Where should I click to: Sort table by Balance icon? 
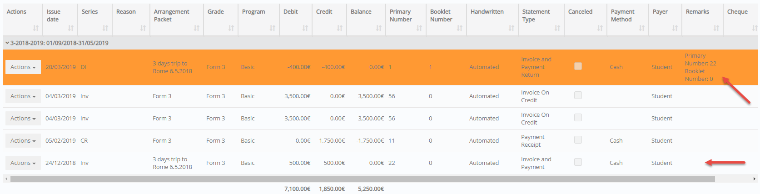coord(379,28)
